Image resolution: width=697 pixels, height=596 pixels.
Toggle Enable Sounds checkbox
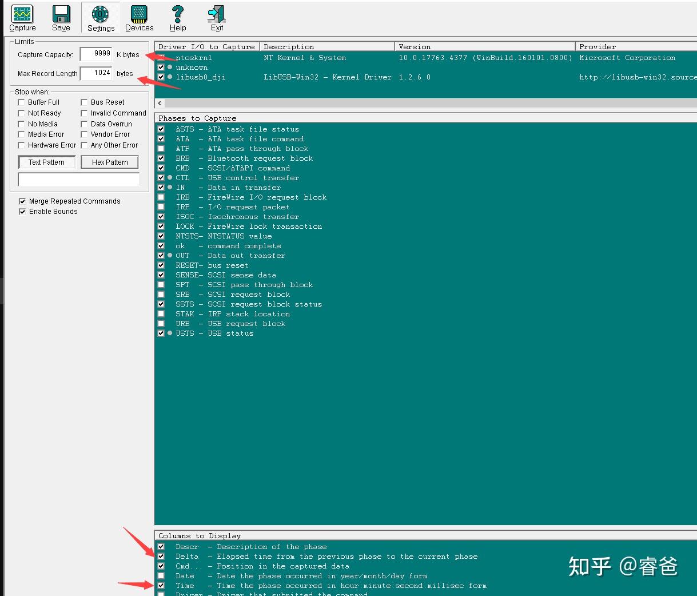click(22, 212)
